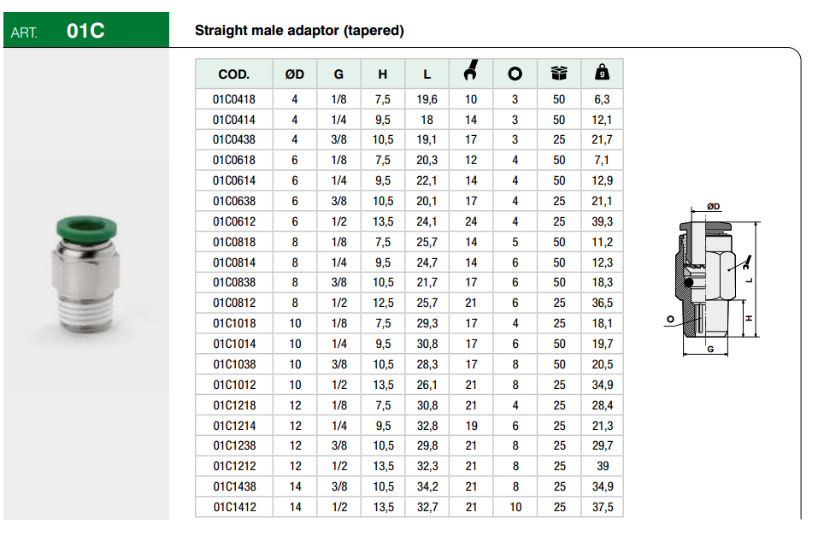
Task: Click the wrench icon column header
Action: pyautogui.click(x=471, y=74)
